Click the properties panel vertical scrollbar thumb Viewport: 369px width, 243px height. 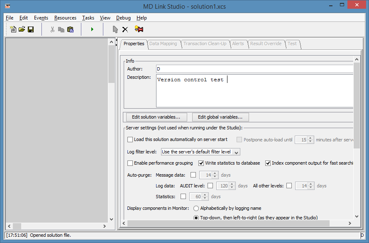pyautogui.click(x=357, y=106)
